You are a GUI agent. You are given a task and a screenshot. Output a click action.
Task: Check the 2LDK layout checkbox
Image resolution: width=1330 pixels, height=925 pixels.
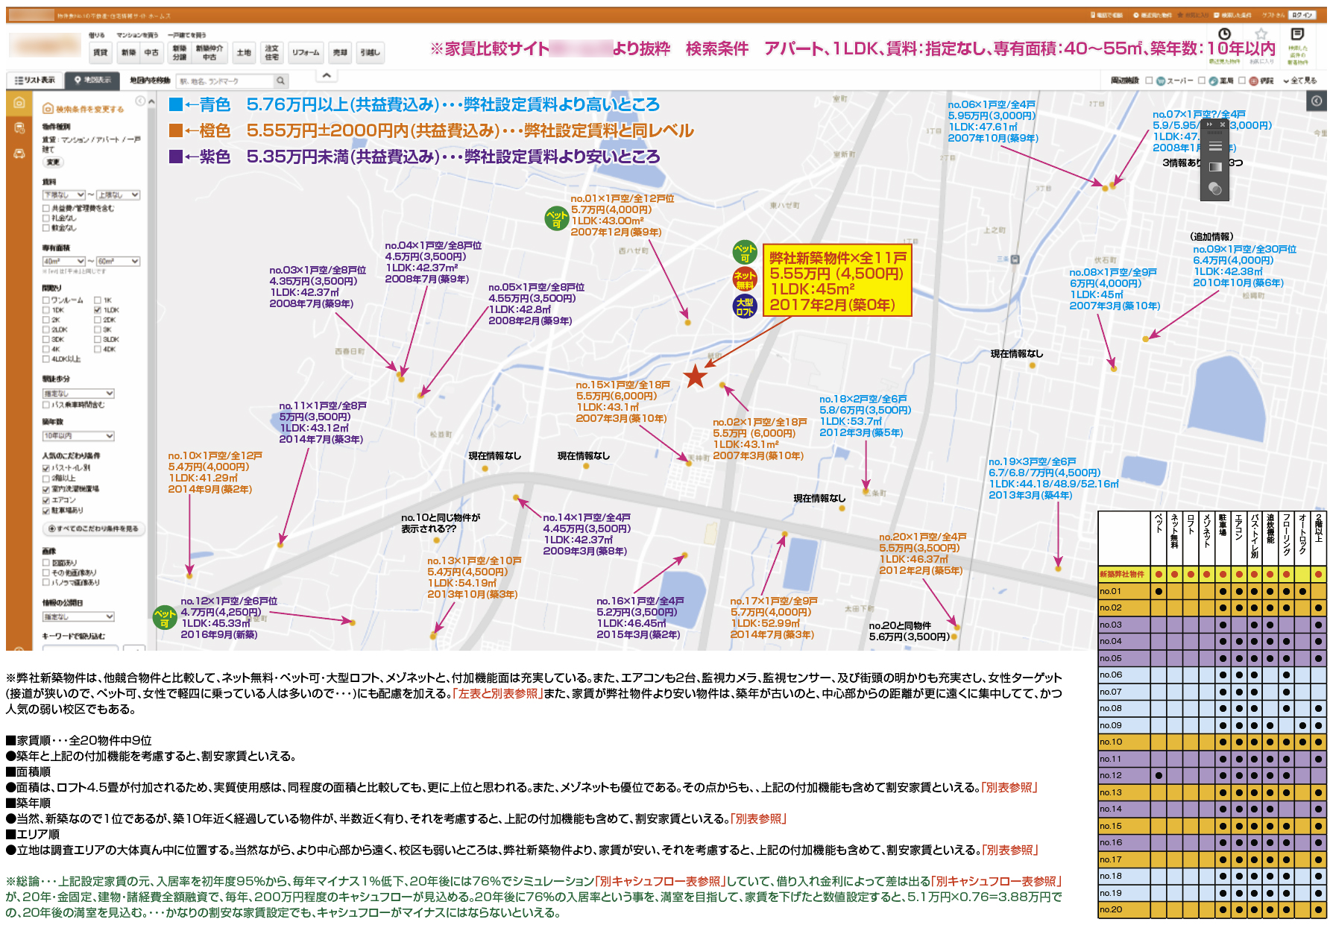point(46,329)
